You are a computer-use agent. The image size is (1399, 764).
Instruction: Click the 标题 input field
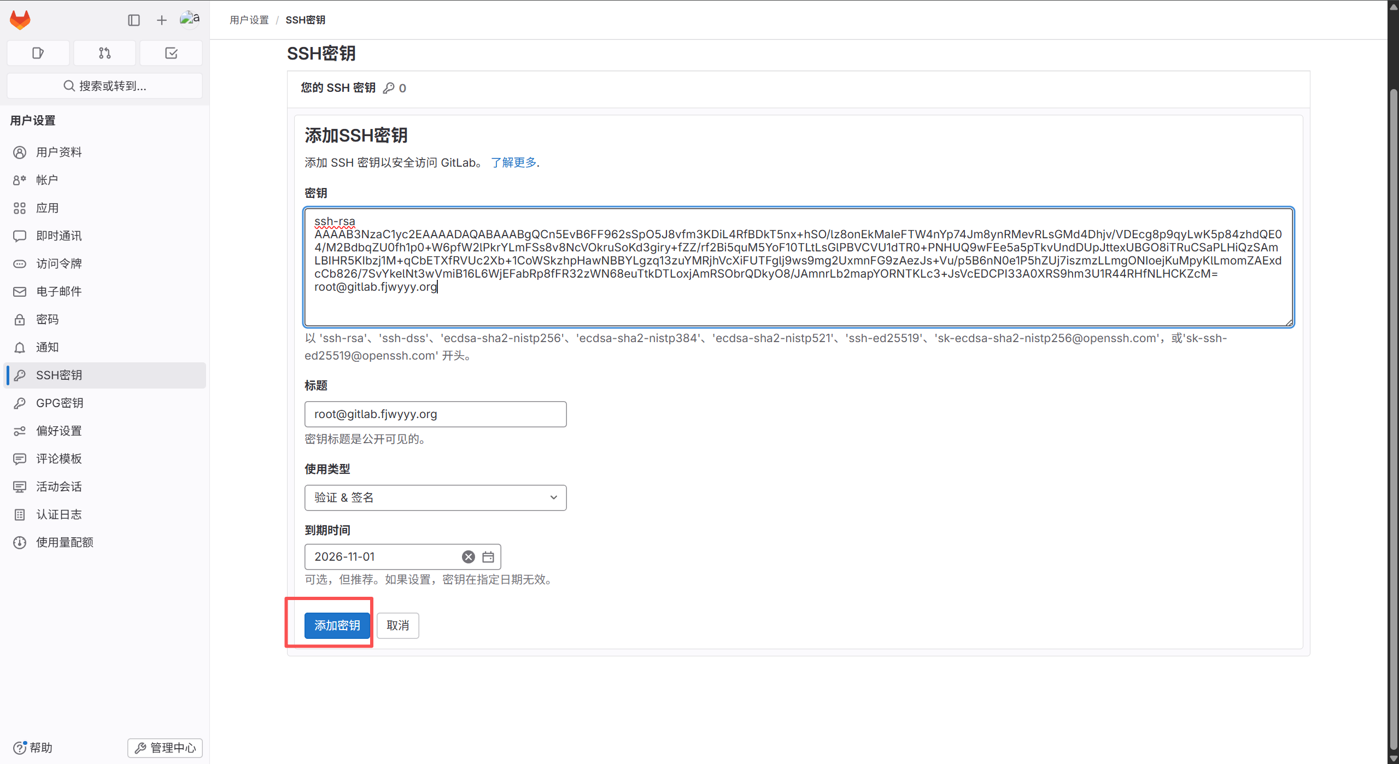435,414
